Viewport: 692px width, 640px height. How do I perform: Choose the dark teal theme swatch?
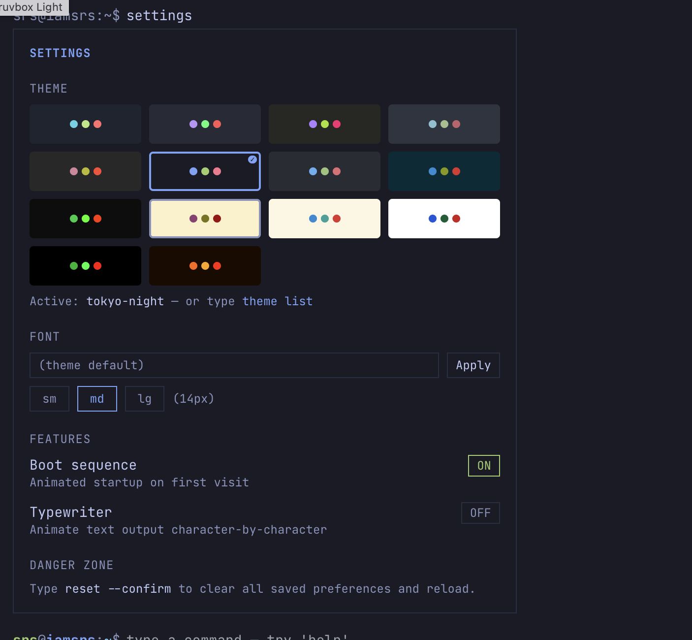pyautogui.click(x=444, y=171)
